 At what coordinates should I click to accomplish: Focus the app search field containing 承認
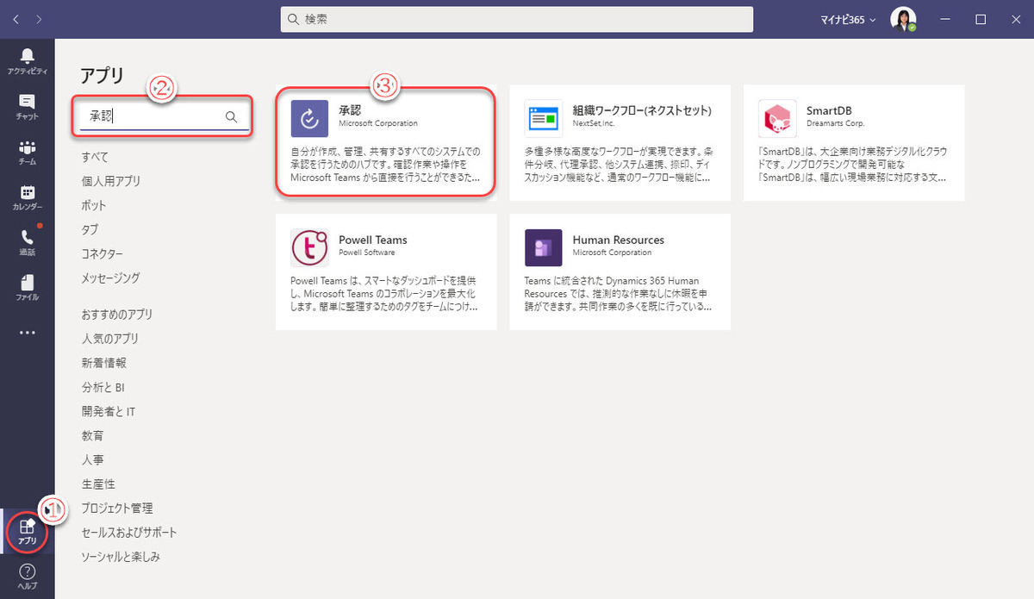tap(165, 117)
